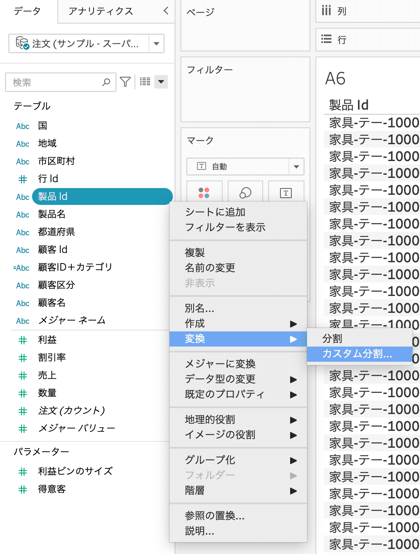The width and height of the screenshot is (420, 554).
Task: Select the 利益ビンのサイズ parameter
Action: pyautogui.click(x=75, y=471)
